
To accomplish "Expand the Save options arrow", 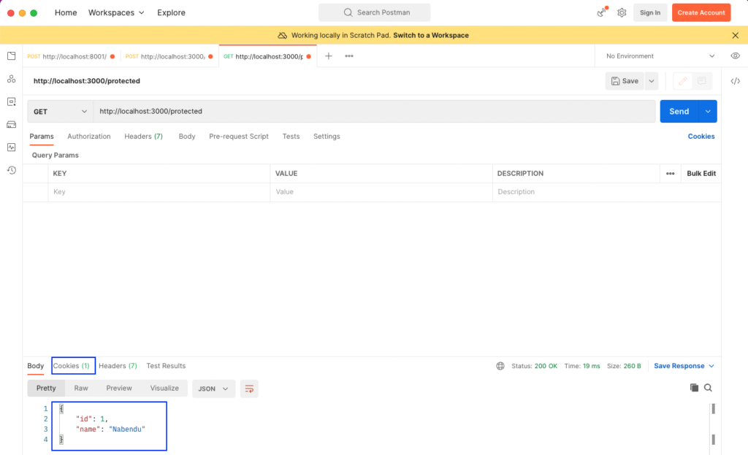I will coord(651,81).
